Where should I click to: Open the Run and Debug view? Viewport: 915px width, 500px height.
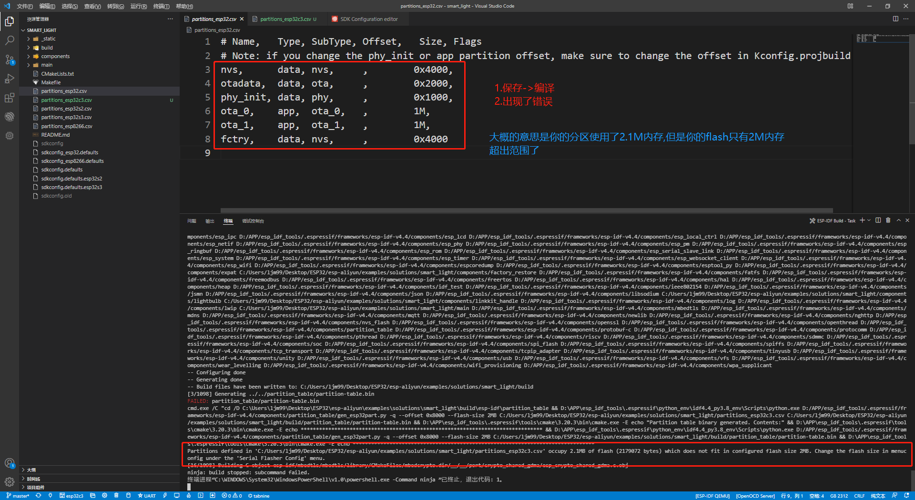click(10, 79)
